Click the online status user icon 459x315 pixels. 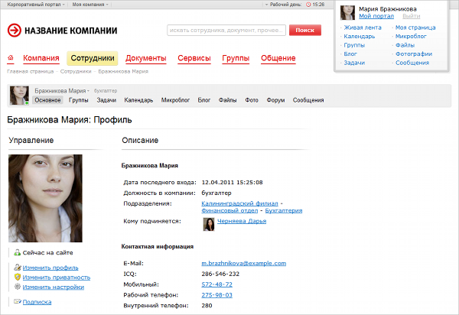click(18, 252)
